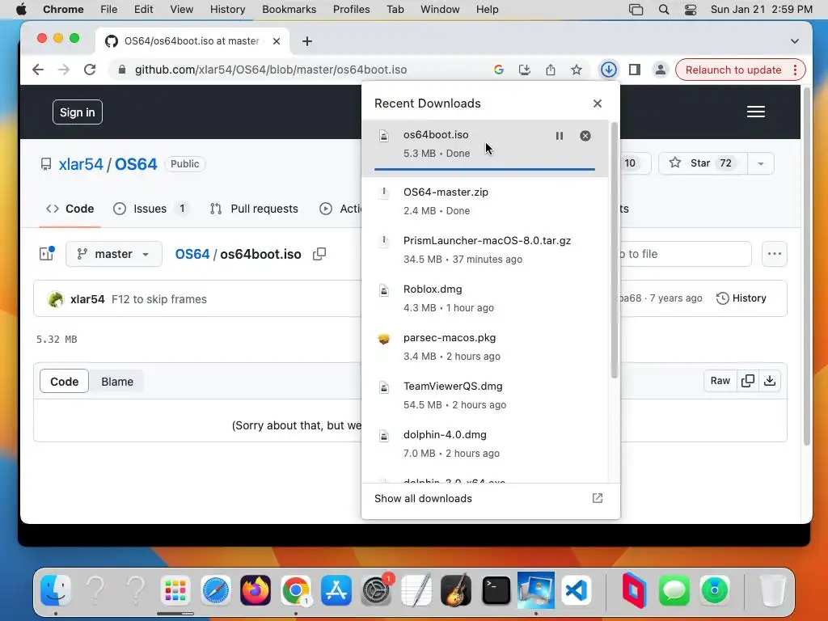Open the file History link
This screenshot has height=621, width=828.
click(x=741, y=298)
